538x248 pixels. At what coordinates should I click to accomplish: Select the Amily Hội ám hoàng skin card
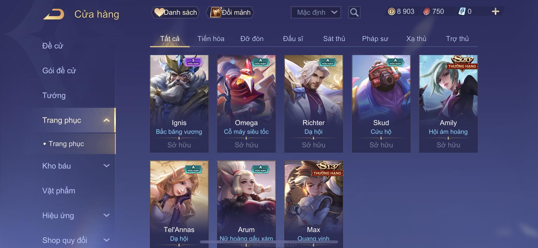click(448, 104)
